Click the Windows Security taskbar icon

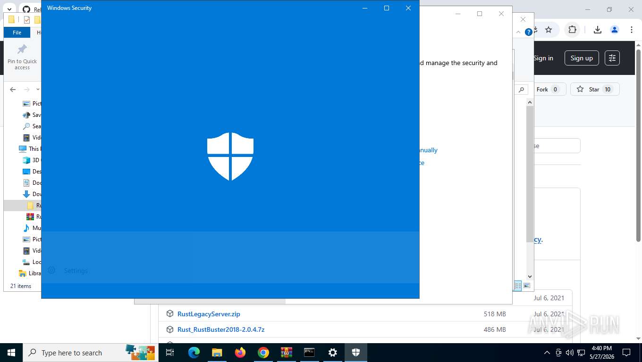[x=355, y=353]
